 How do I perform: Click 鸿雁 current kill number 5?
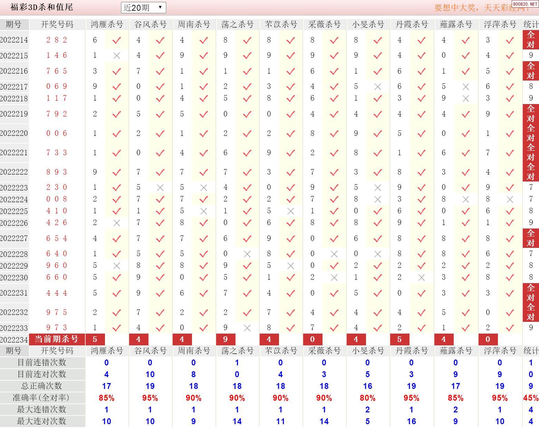[x=95, y=339]
